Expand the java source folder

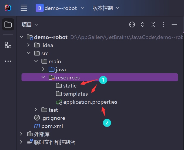pyautogui.click(x=43, y=69)
